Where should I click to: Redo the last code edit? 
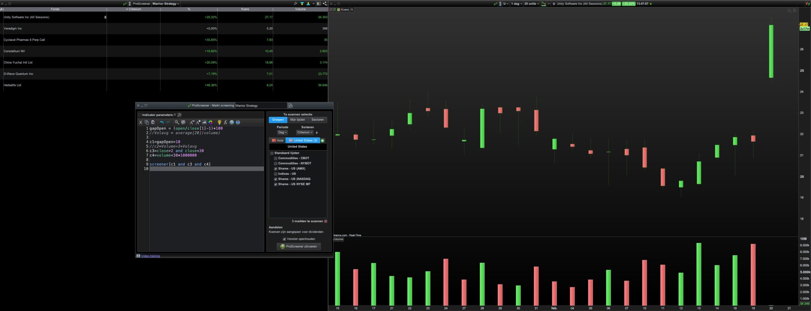click(168, 122)
